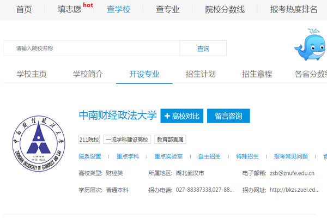327x218 pixels.
Task: Open the 报考常见问题 link
Action: (291, 156)
